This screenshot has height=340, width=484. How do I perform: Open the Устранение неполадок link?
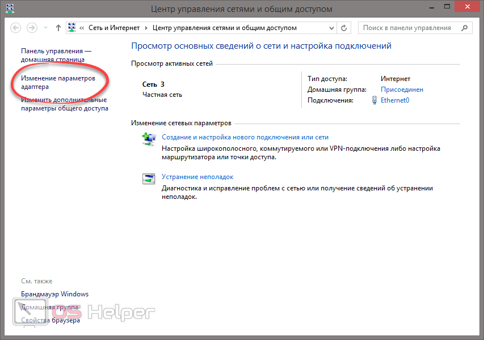tap(197, 177)
